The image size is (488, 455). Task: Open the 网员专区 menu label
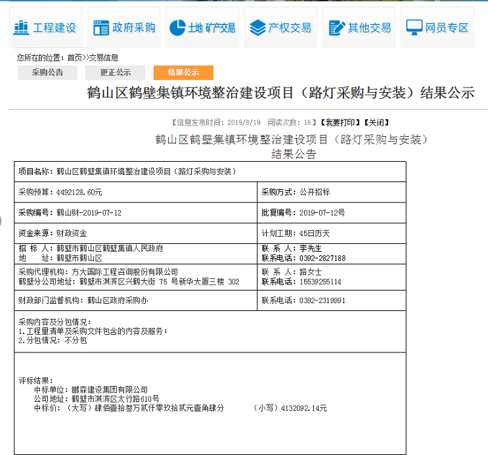447,28
